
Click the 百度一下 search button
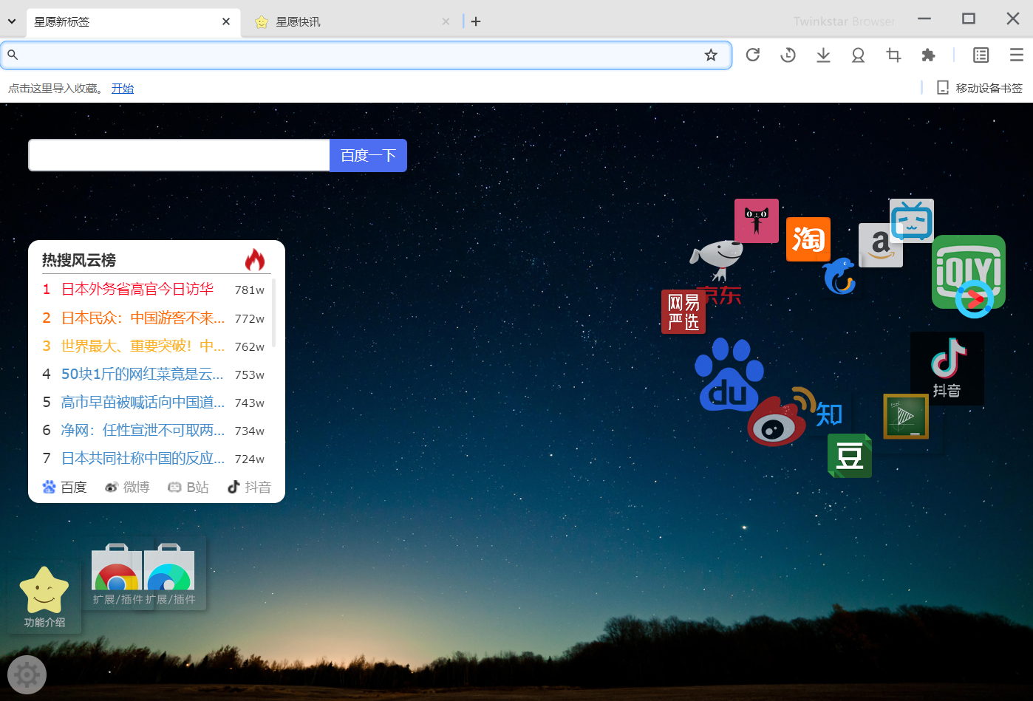coord(367,155)
